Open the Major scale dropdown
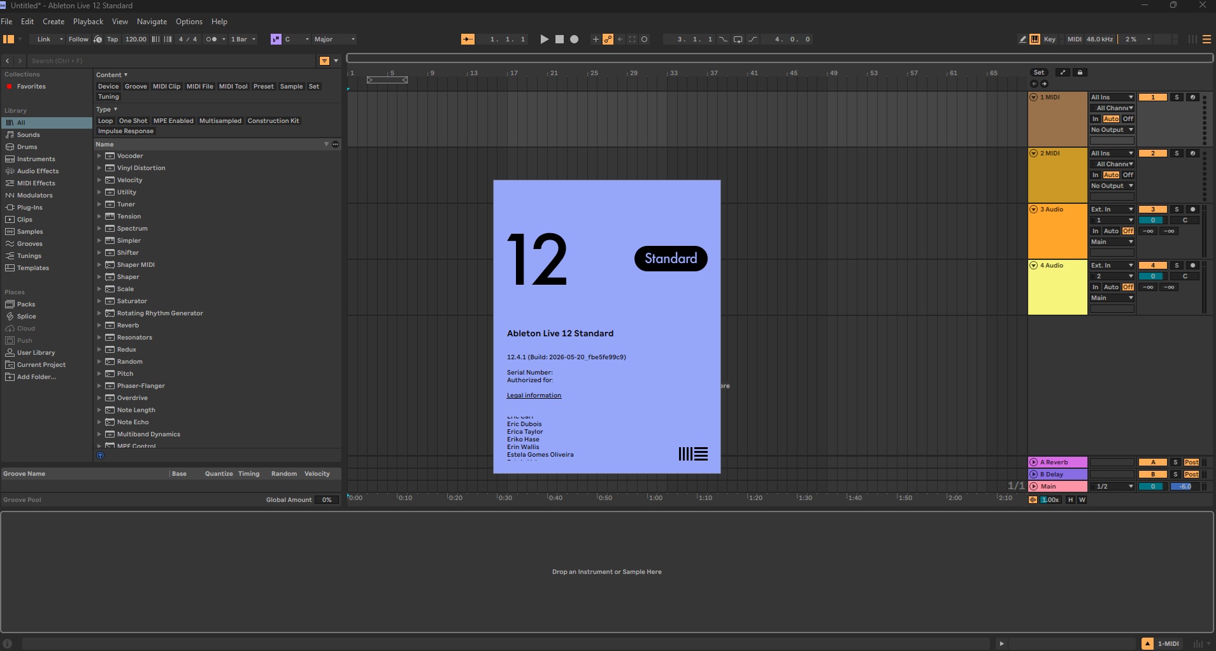The image size is (1216, 651). 334,39
